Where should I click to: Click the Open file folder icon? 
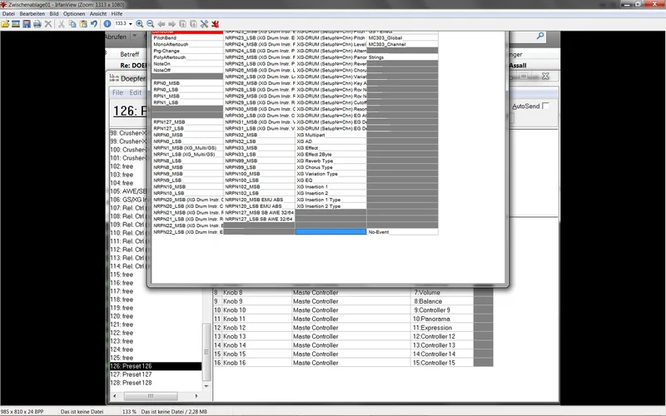coord(6,24)
